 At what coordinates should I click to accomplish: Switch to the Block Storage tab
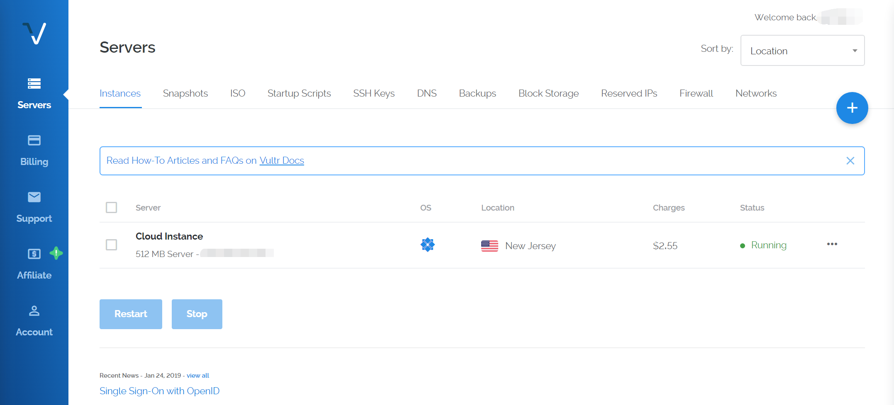(548, 94)
